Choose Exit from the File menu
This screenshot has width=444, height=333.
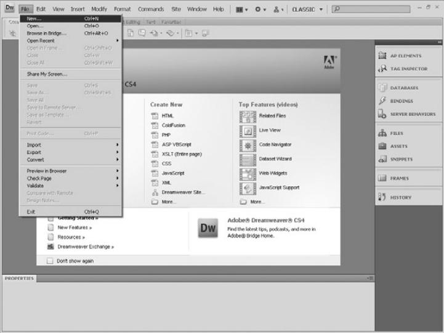(70, 212)
